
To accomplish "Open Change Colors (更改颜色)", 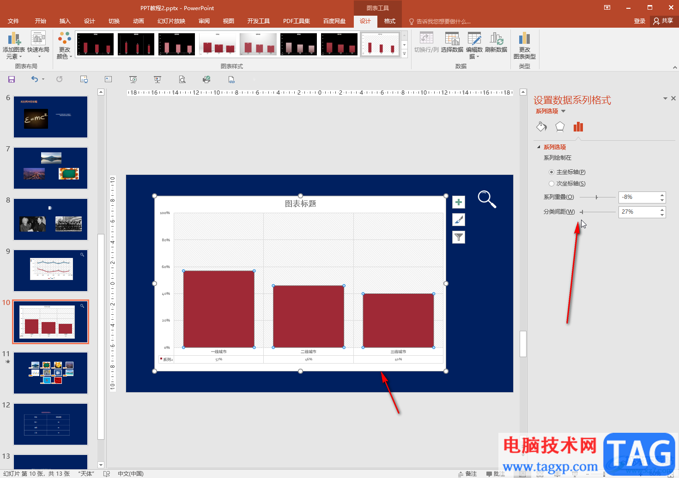I will 65,46.
